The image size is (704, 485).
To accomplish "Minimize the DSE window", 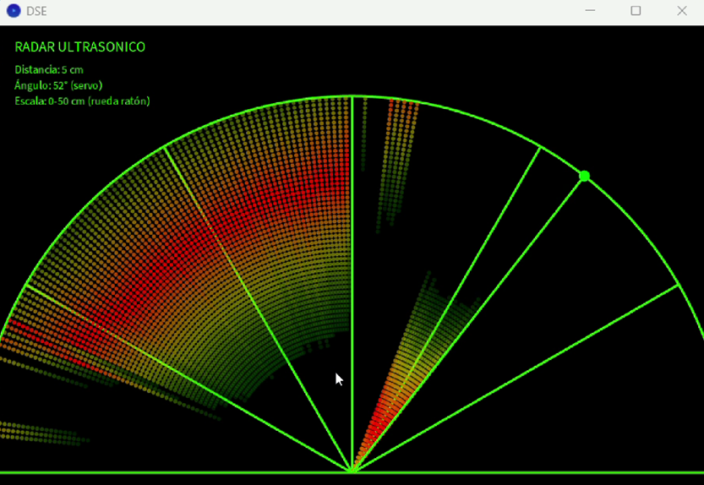I will click(590, 11).
